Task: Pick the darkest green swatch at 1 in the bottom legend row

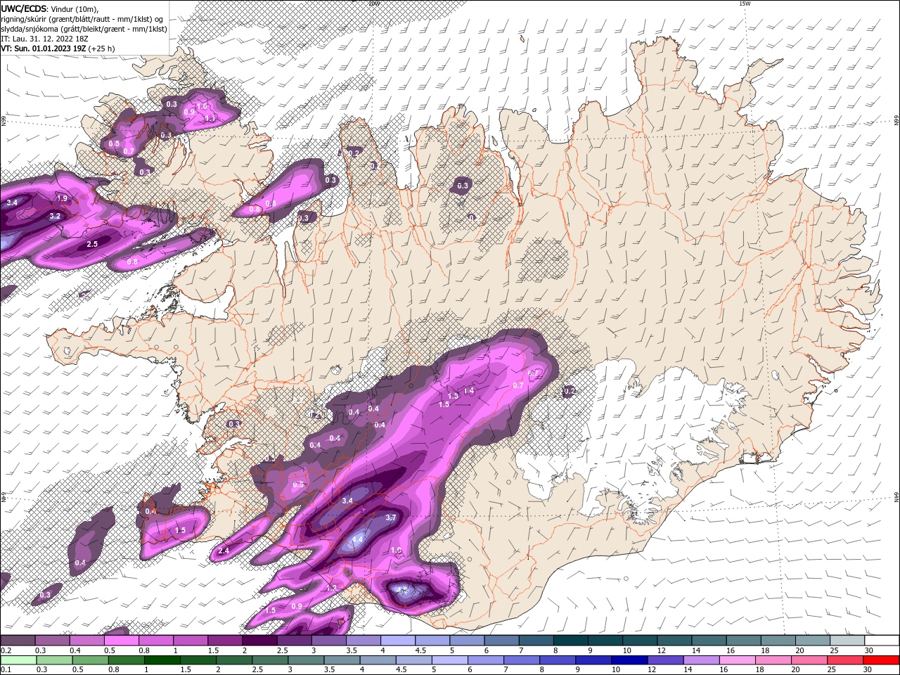Action: (162, 660)
